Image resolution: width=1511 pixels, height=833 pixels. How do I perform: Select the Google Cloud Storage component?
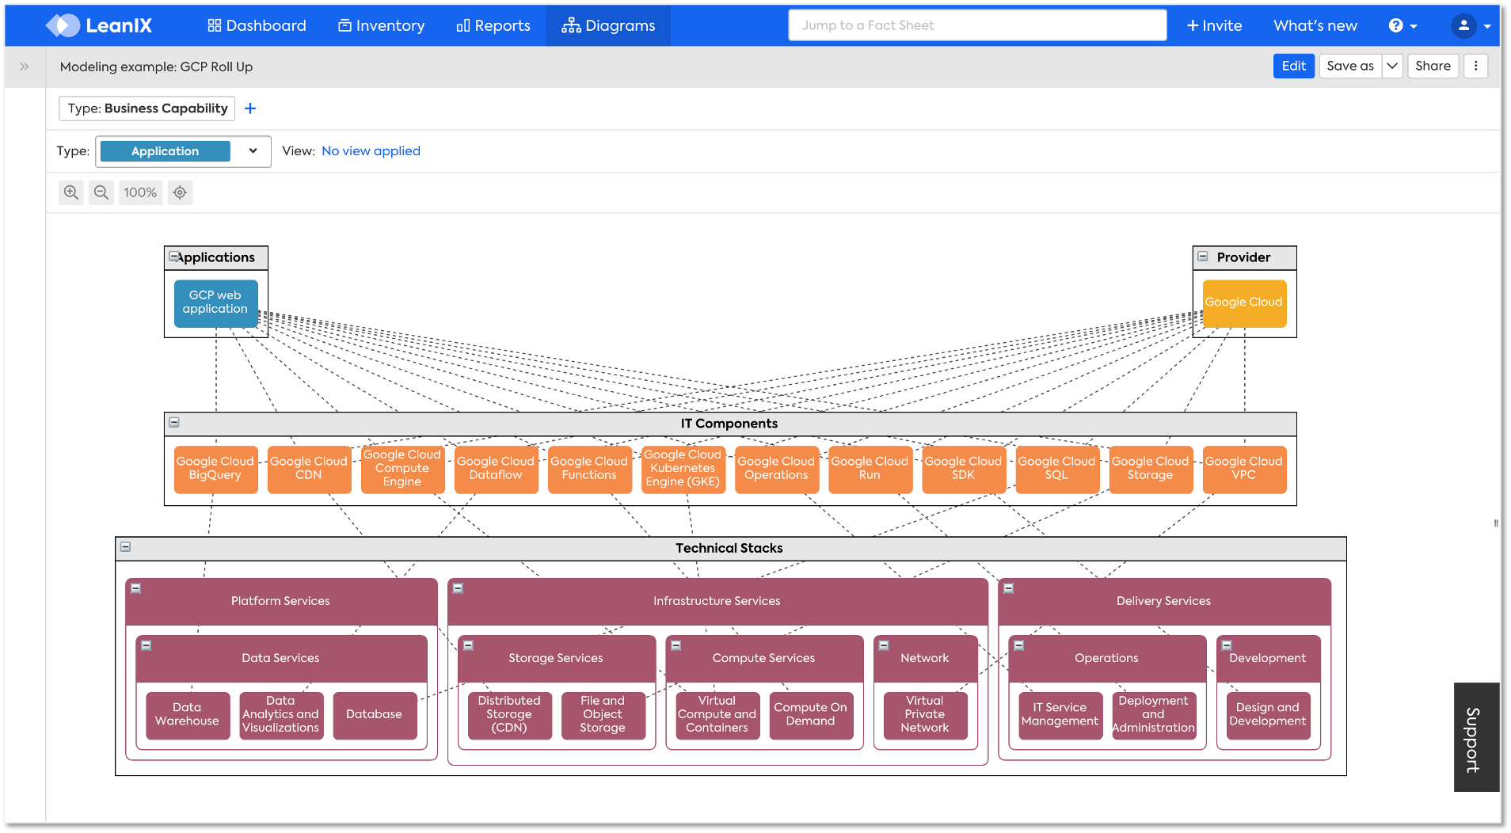1150,469
